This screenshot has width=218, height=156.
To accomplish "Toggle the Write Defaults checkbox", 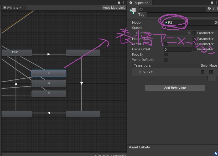I will pyautogui.click(x=166, y=60).
